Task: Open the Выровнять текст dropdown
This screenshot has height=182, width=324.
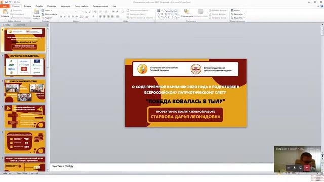Action: point(137,14)
